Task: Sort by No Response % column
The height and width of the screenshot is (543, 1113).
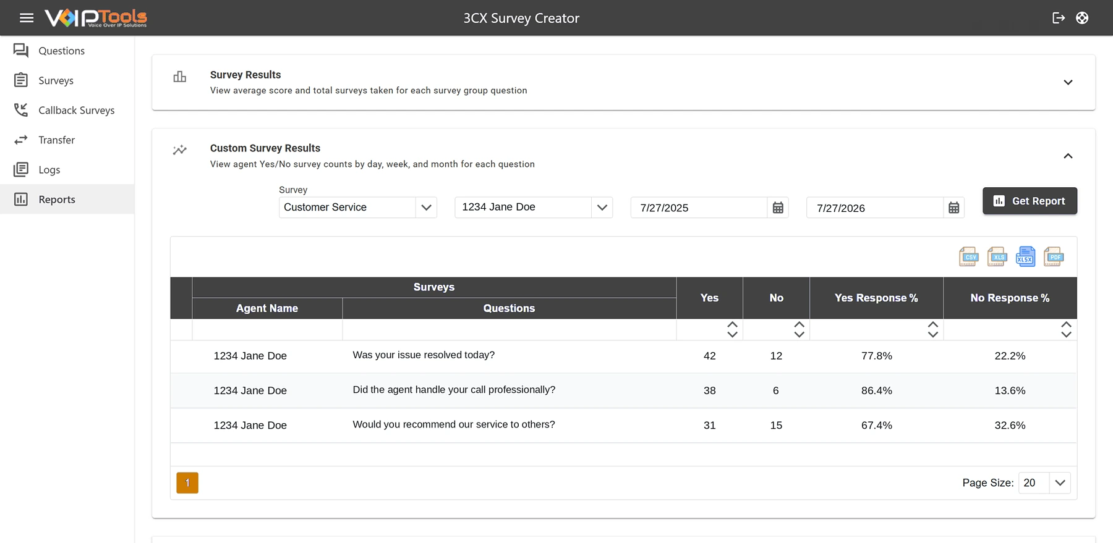Action: point(1066,329)
